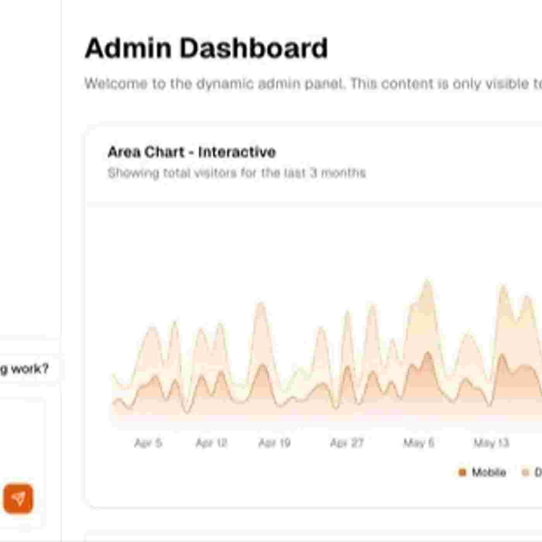This screenshot has height=542, width=542.
Task: Click the Apr 5 axis label
Action: [x=148, y=443]
